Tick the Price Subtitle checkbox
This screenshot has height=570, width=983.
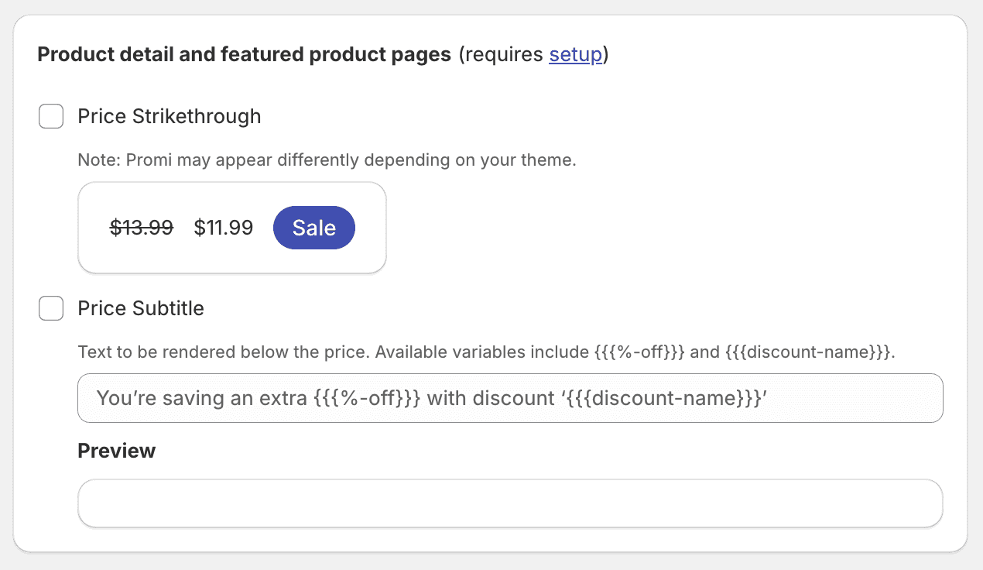(51, 308)
